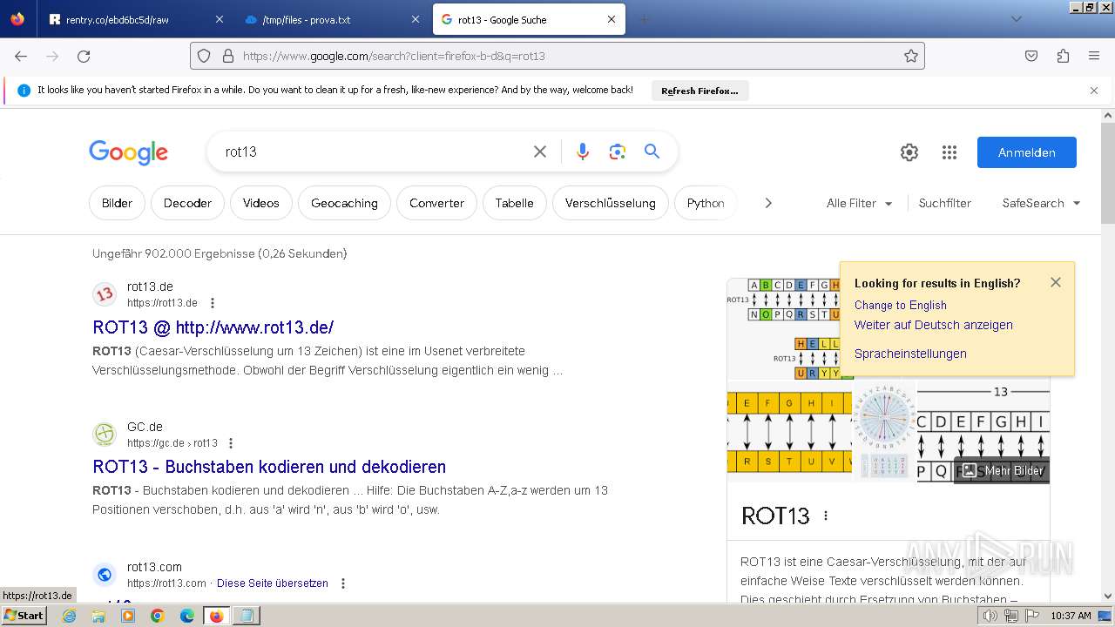Viewport: 1115px width, 627px height.
Task: Open ROT13 @ http://www.rot13.de/ result
Action: tap(213, 327)
